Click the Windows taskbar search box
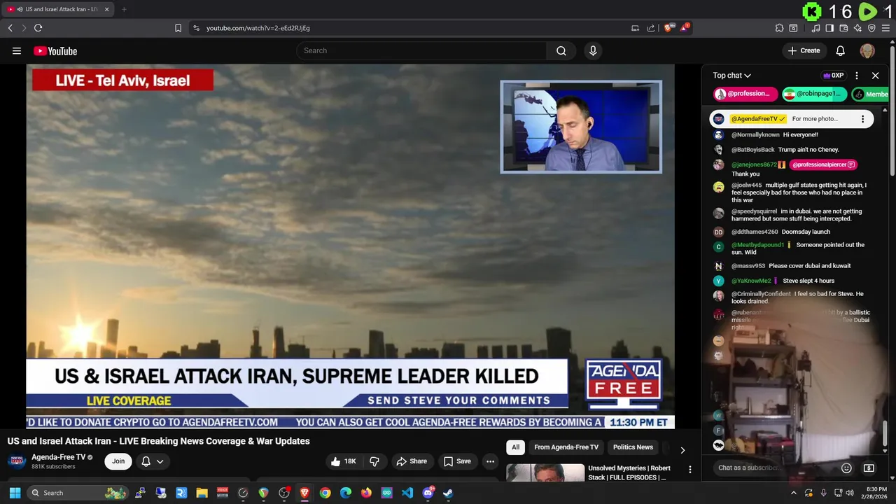This screenshot has height=504, width=896. (x=78, y=493)
